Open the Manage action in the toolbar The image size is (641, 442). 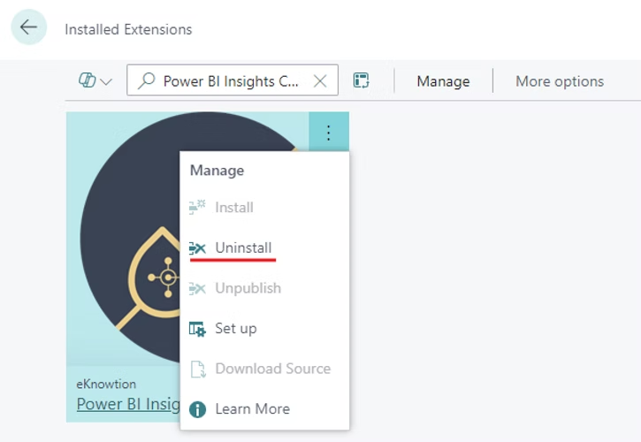[x=443, y=81]
